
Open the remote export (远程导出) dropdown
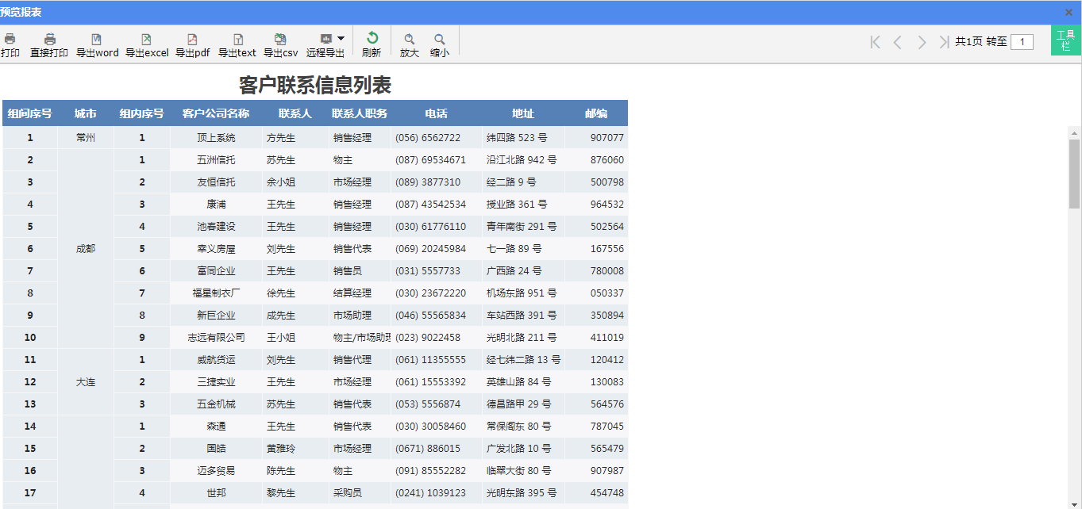(x=341, y=38)
